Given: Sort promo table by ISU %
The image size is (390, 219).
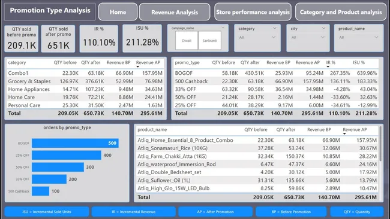Looking at the screenshot, I should point(359,63).
